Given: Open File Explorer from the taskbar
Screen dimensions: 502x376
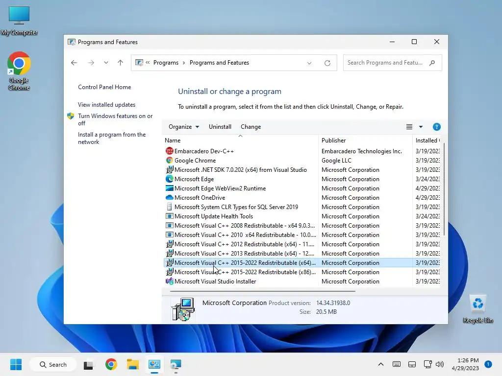Looking at the screenshot, I should (x=132, y=364).
